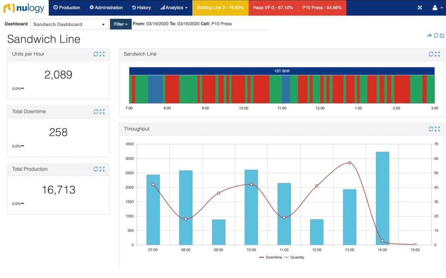Click the 09:00 quantity bar
The height and width of the screenshot is (278, 446).
(x=219, y=232)
